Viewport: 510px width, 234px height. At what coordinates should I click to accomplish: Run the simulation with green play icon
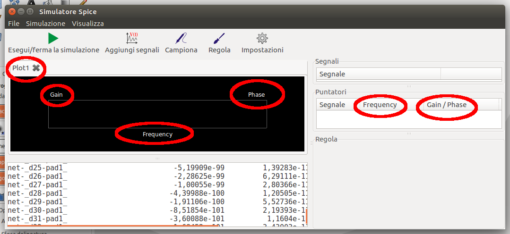(53, 38)
